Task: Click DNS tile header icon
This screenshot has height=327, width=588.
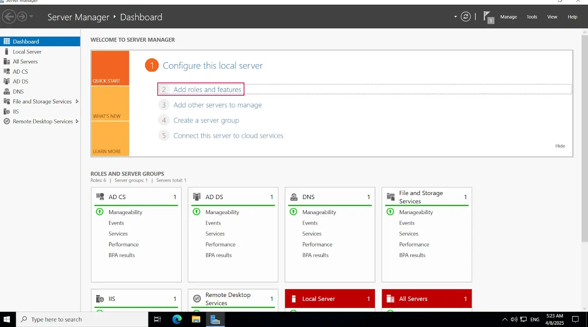Action: click(294, 197)
